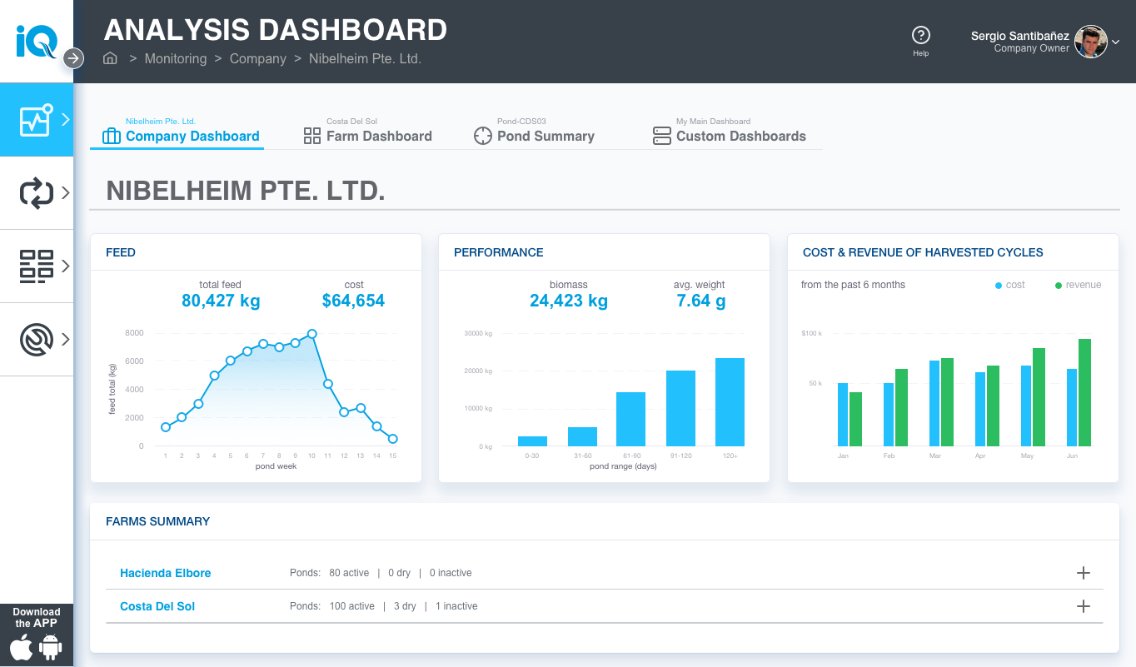This screenshot has height=667, width=1136.
Task: Open the cycle arrows sidebar icon
Action: pos(36,193)
